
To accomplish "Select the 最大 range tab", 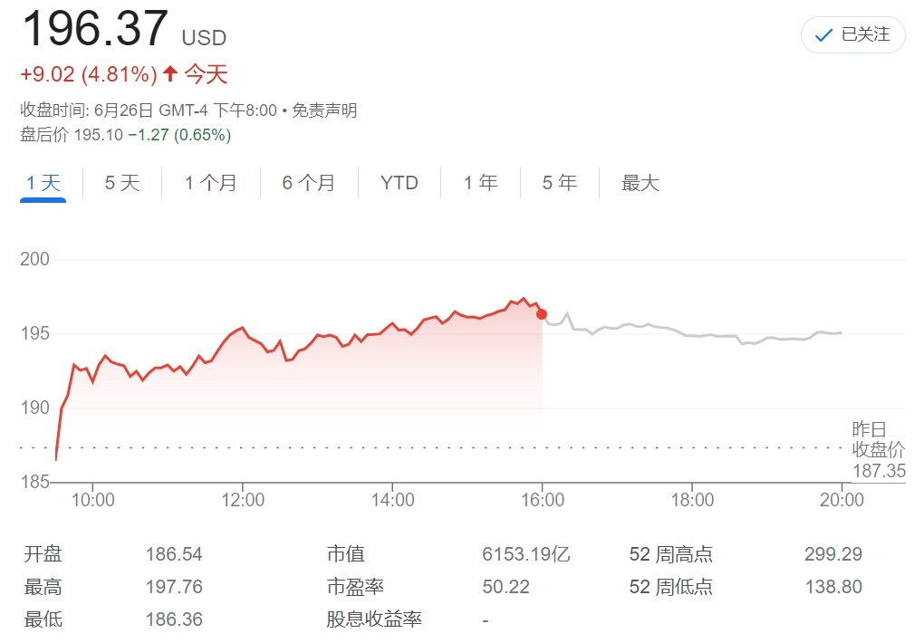I will 640,183.
